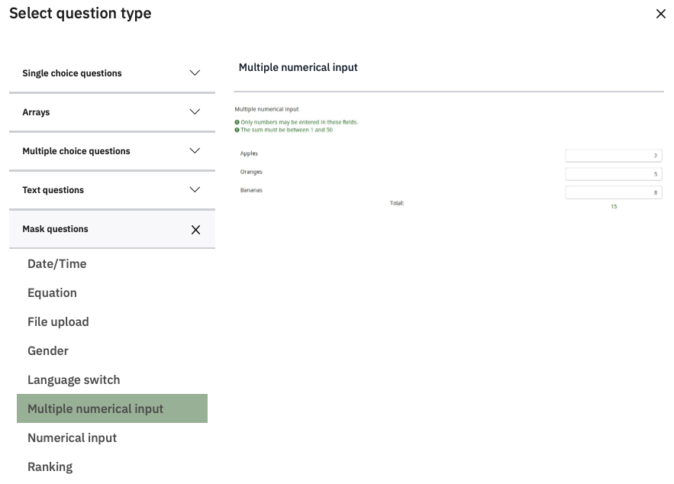Screen dimensions: 674x484
Task: Choose Language switch question type
Action: 73,380
